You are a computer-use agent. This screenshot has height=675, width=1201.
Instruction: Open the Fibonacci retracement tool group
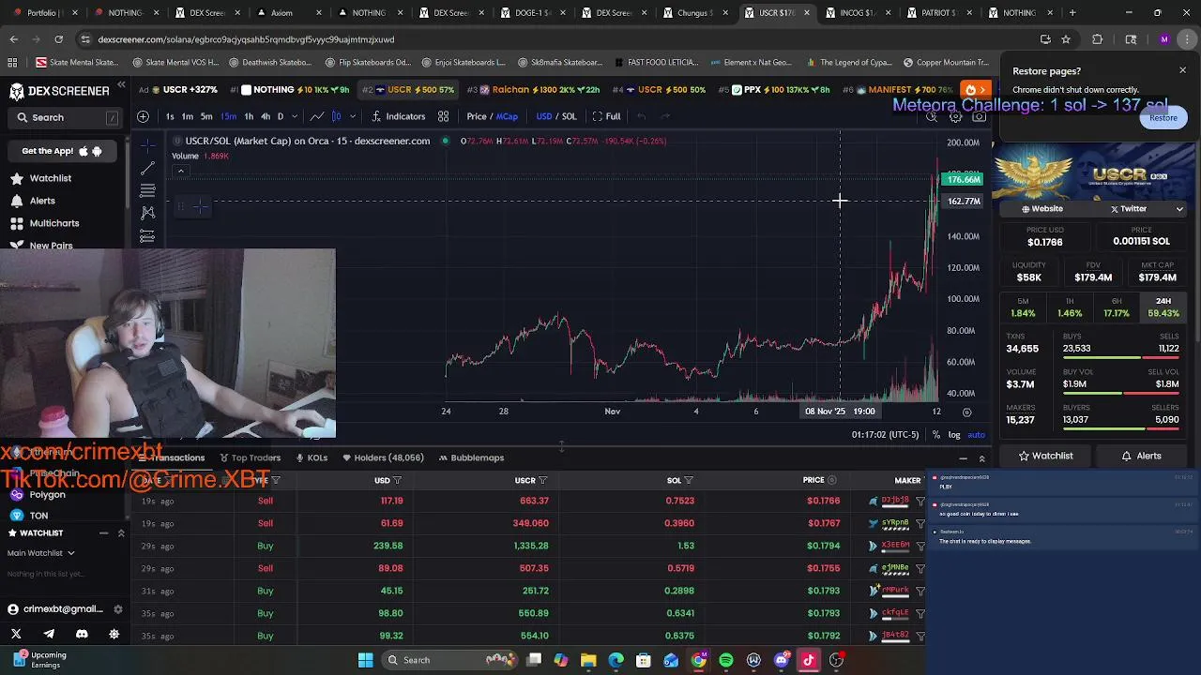[x=147, y=190]
